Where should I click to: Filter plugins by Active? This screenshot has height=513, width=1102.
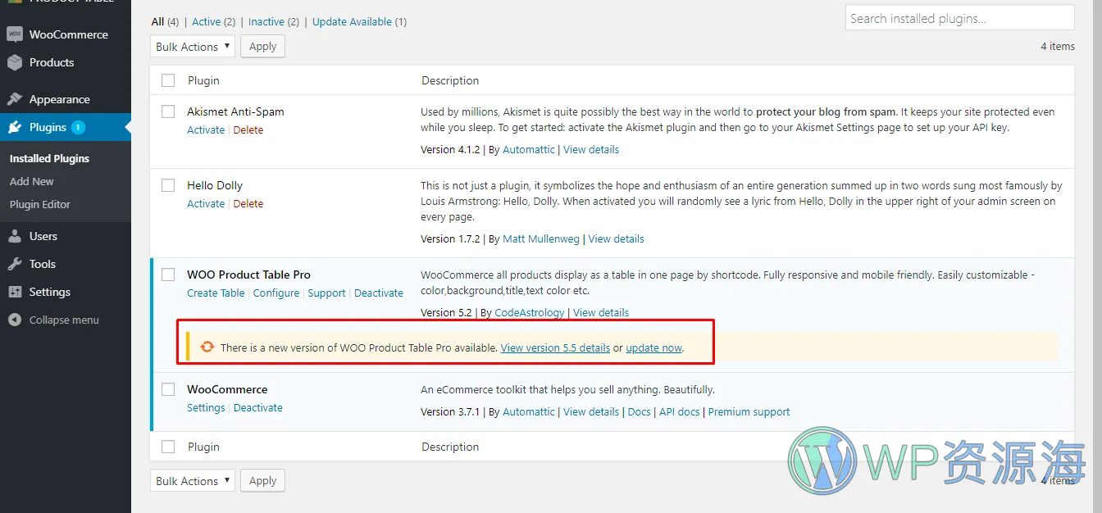coord(206,21)
